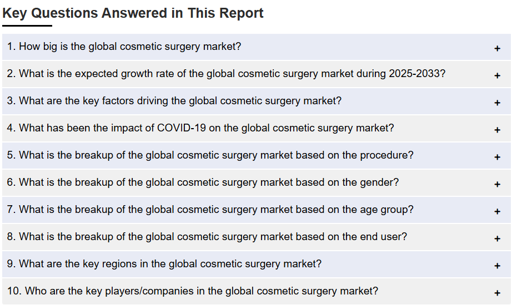Expand key regions question via plus icon

497,266
